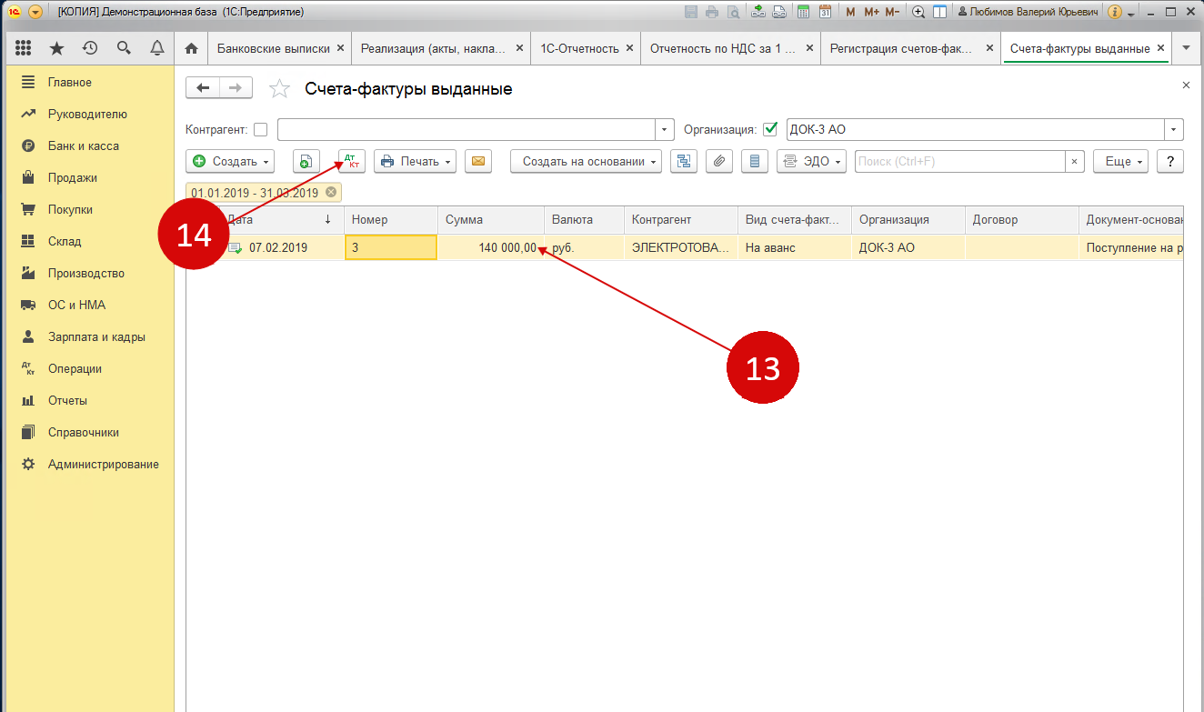Open the Печать dropdown menu
This screenshot has height=712, width=1204.
(414, 161)
